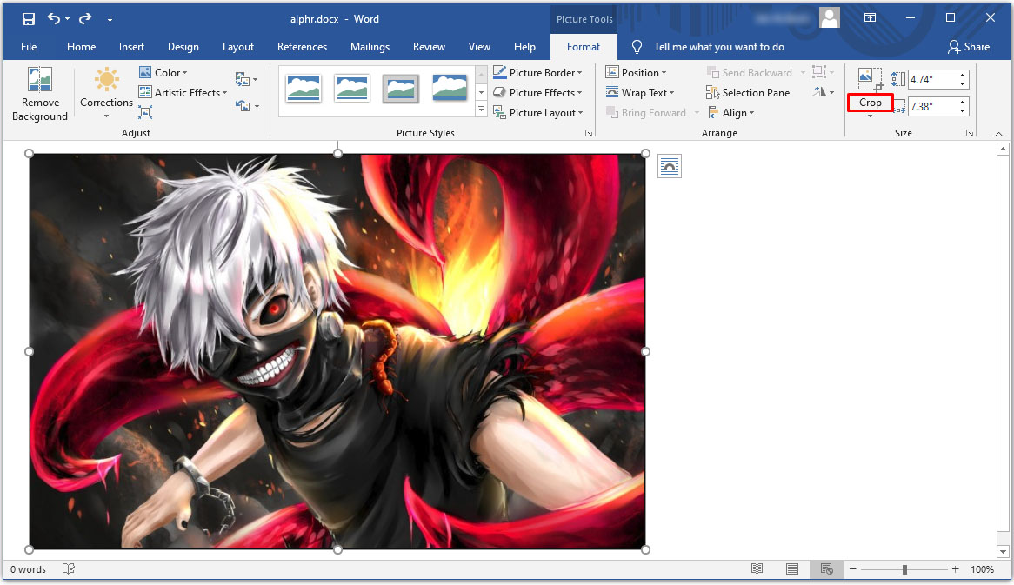Switch to the Layout tab
Image resolution: width=1014 pixels, height=585 pixels.
(x=238, y=47)
